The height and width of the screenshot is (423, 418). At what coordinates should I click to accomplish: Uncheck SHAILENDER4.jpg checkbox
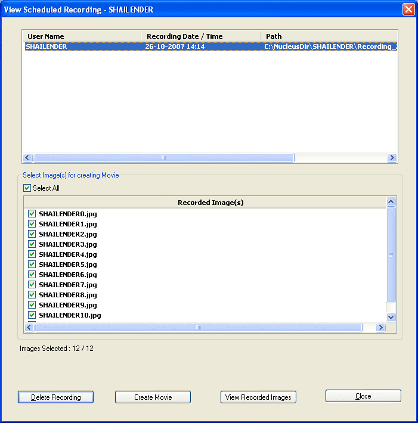(32, 254)
